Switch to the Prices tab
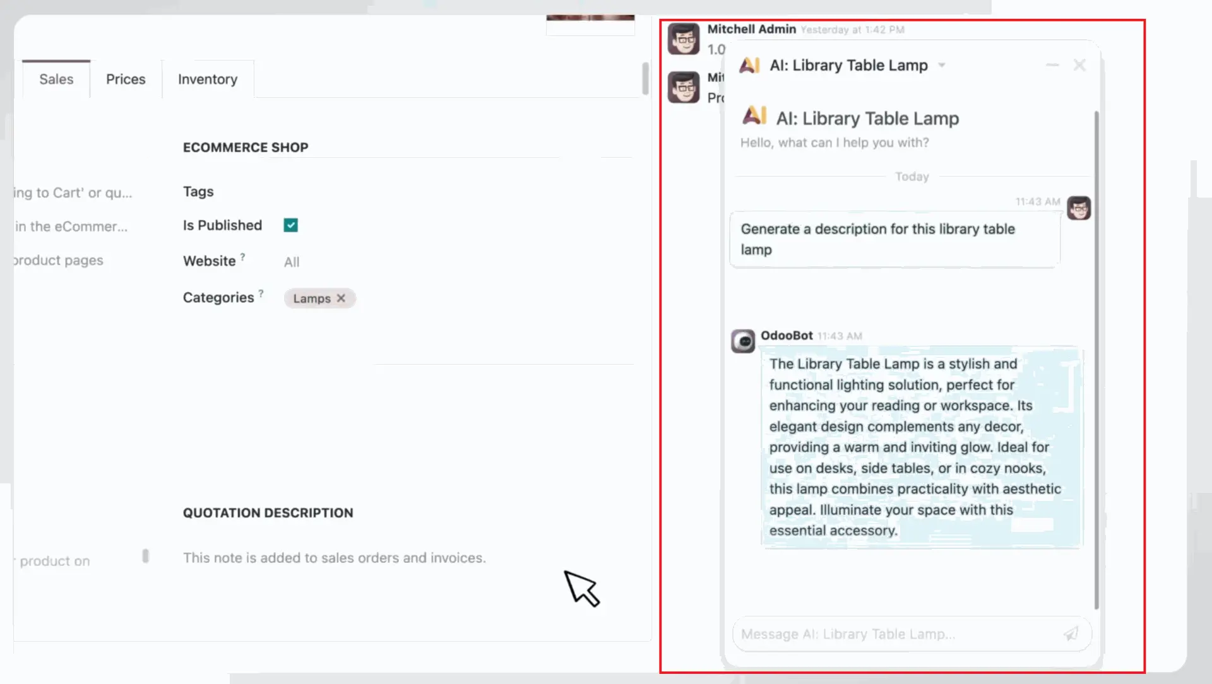This screenshot has width=1212, height=684. click(126, 79)
